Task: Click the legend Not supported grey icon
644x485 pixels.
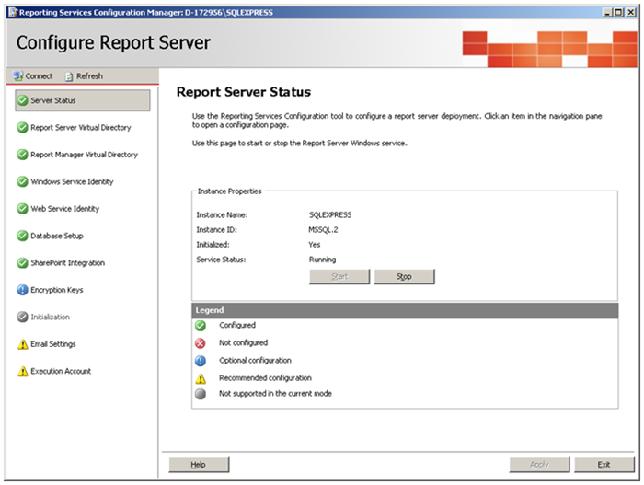Action: (x=201, y=394)
